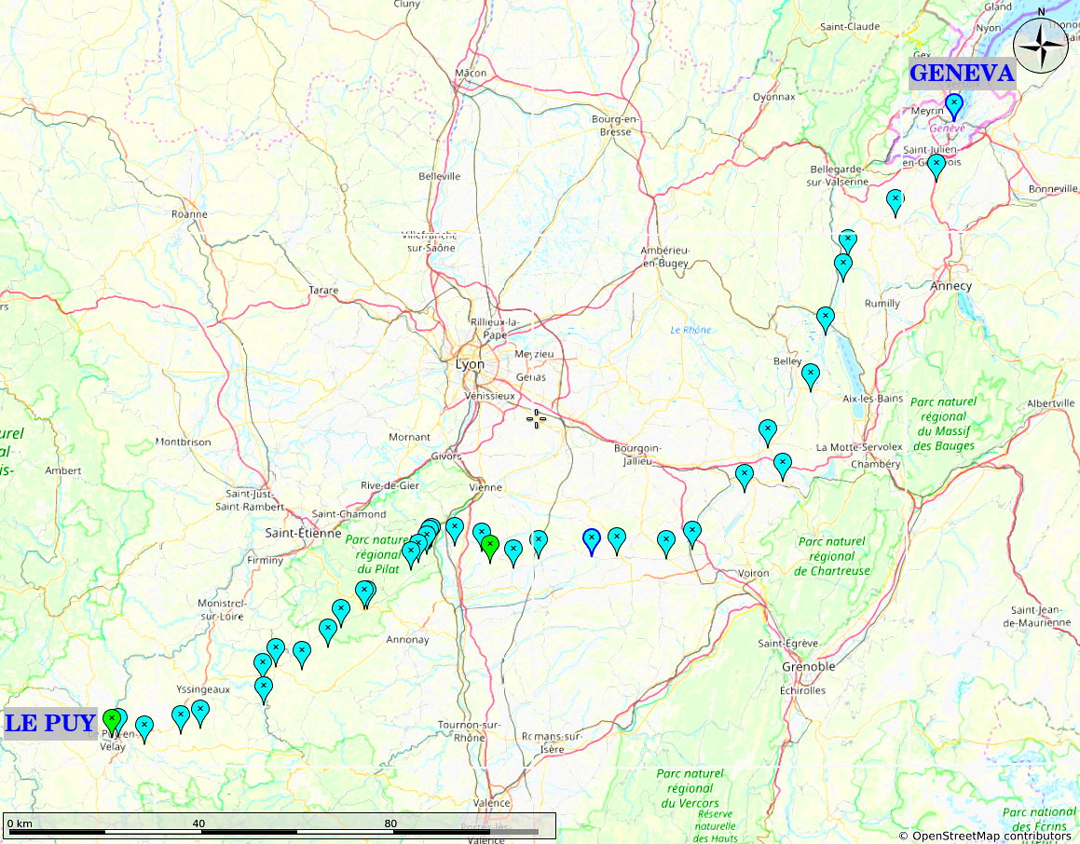Screen dimensions: 1080x844
Task: Click the marker just north of Voiron
Action: pyautogui.click(x=692, y=534)
